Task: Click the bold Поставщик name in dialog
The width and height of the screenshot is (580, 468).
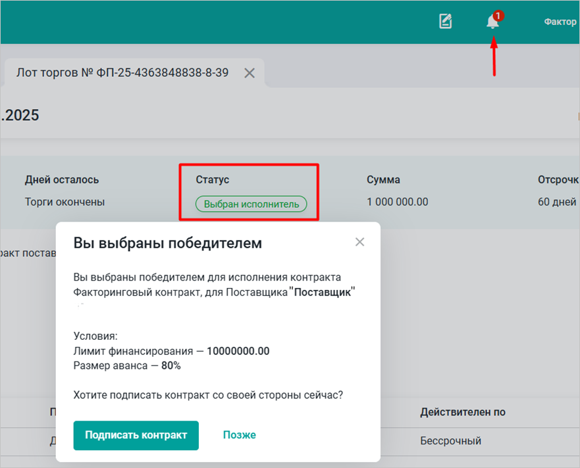Action: 322,291
